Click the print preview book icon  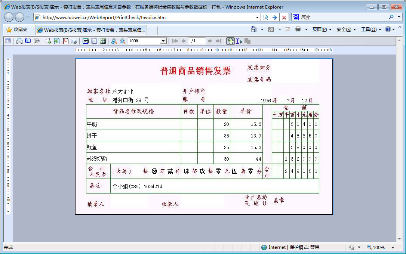28,41
